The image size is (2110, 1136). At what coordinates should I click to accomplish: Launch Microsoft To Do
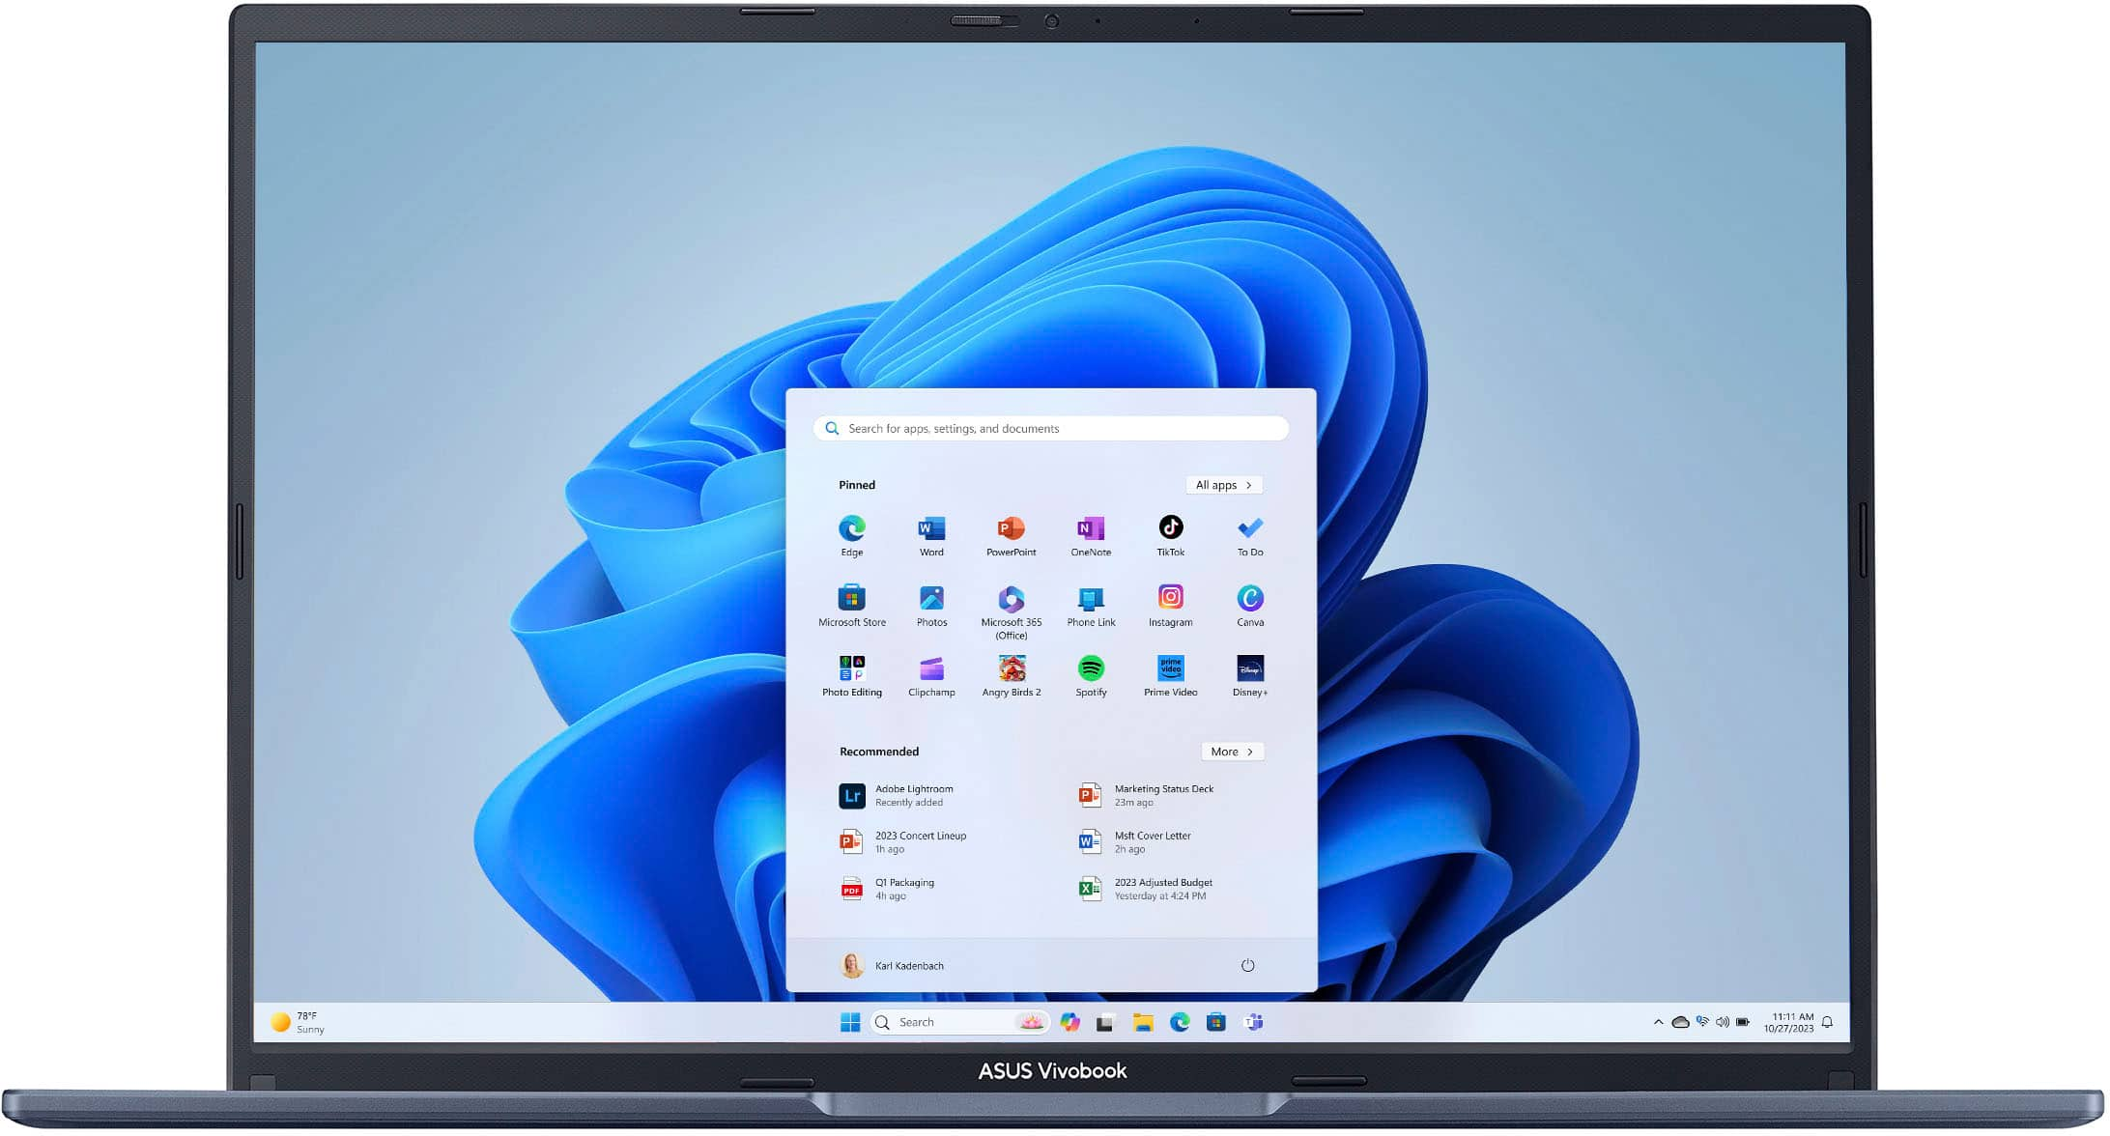click(1249, 534)
